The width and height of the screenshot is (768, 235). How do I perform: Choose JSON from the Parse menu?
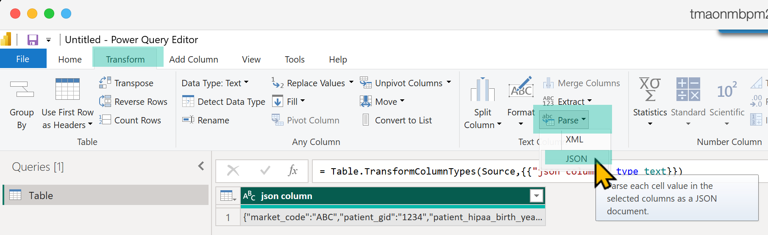576,158
